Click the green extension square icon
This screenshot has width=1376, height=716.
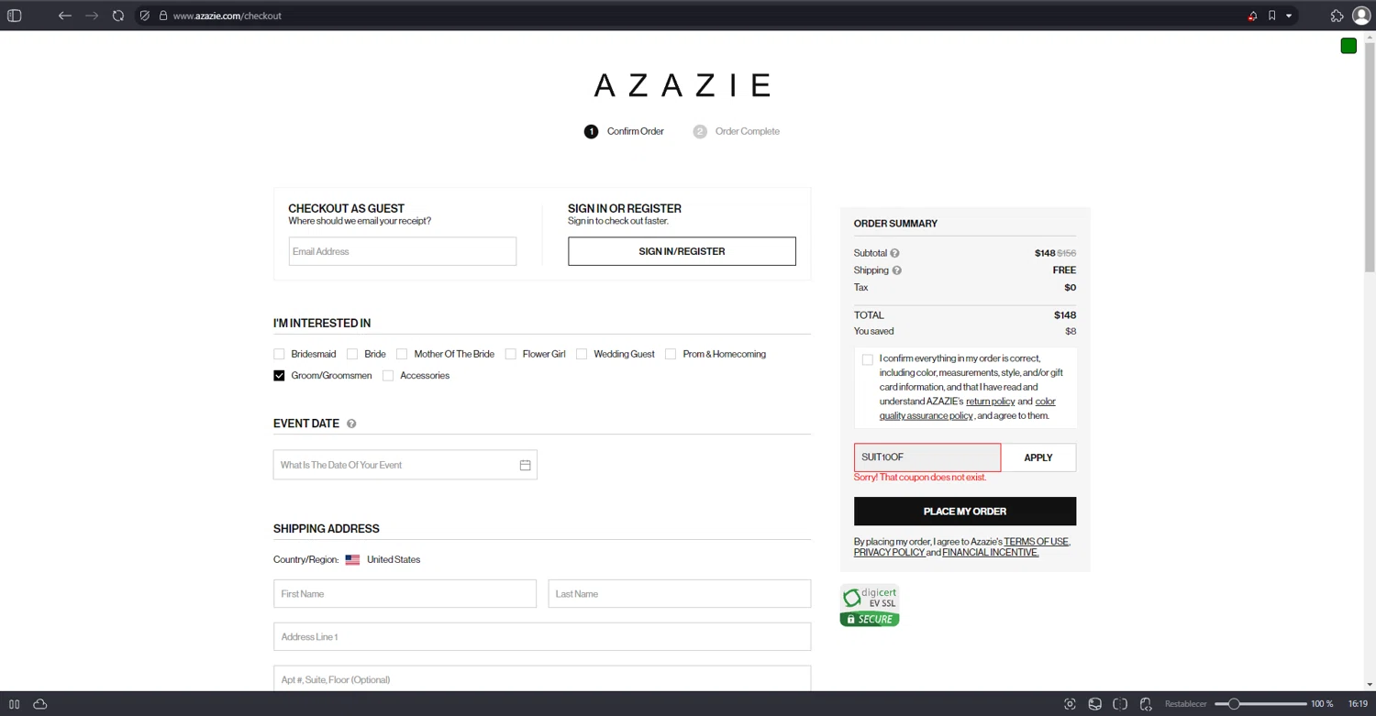(1348, 46)
